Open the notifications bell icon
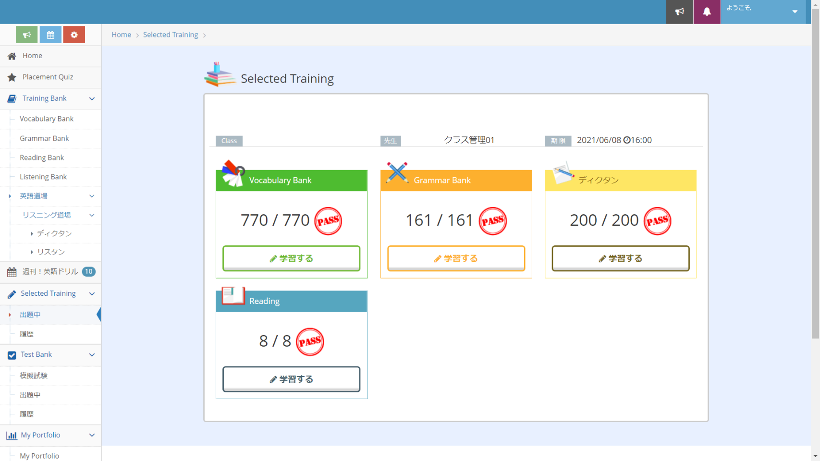Image resolution: width=820 pixels, height=461 pixels. 707,12
